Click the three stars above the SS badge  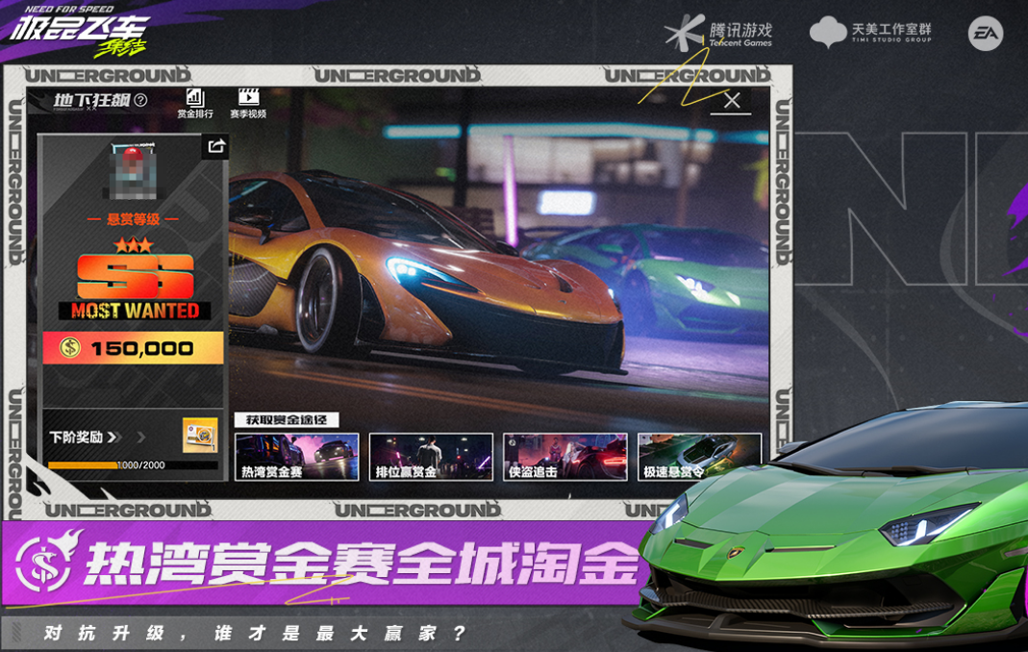(134, 246)
